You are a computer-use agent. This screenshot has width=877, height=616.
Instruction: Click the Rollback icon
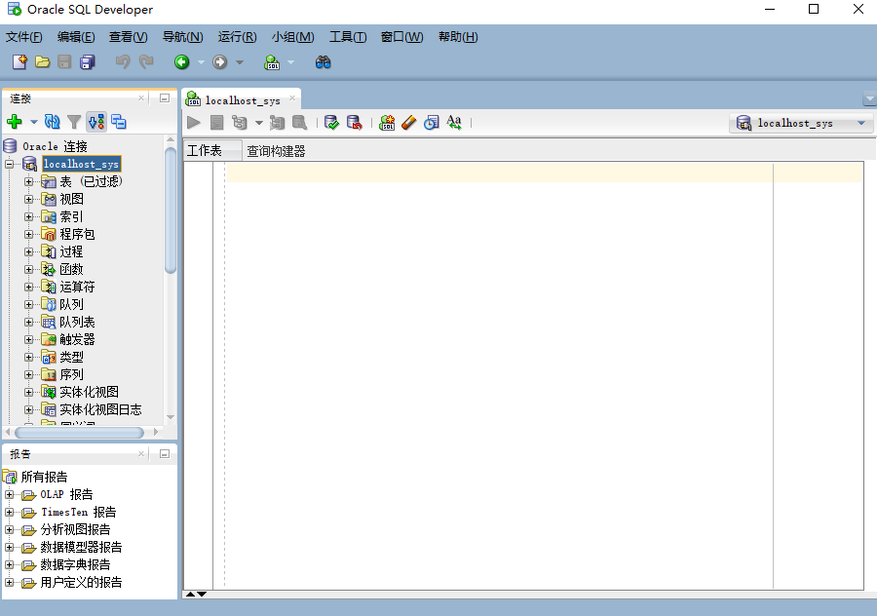click(354, 123)
